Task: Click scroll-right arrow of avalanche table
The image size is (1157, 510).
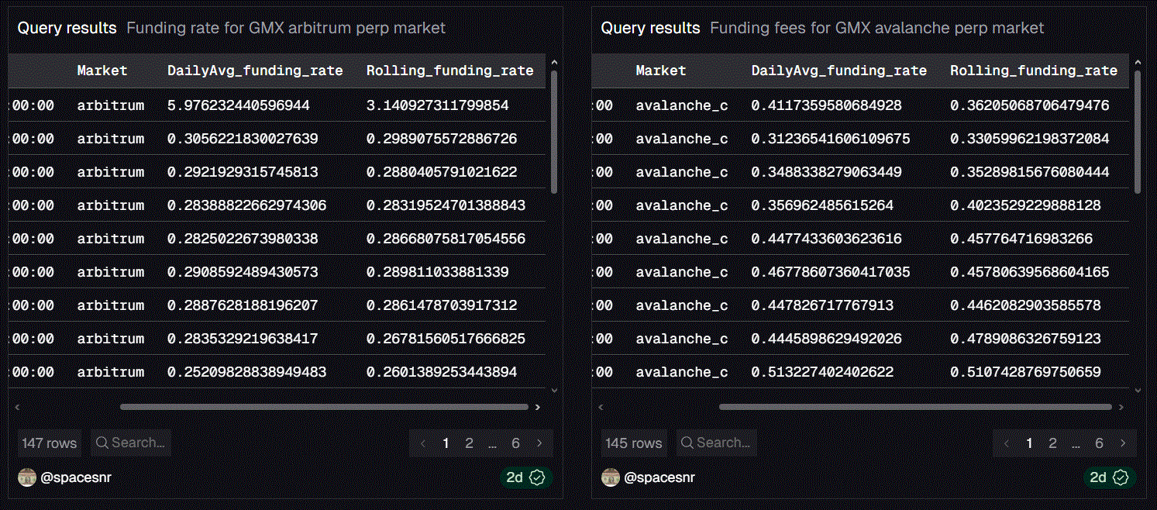Action: tap(1121, 407)
